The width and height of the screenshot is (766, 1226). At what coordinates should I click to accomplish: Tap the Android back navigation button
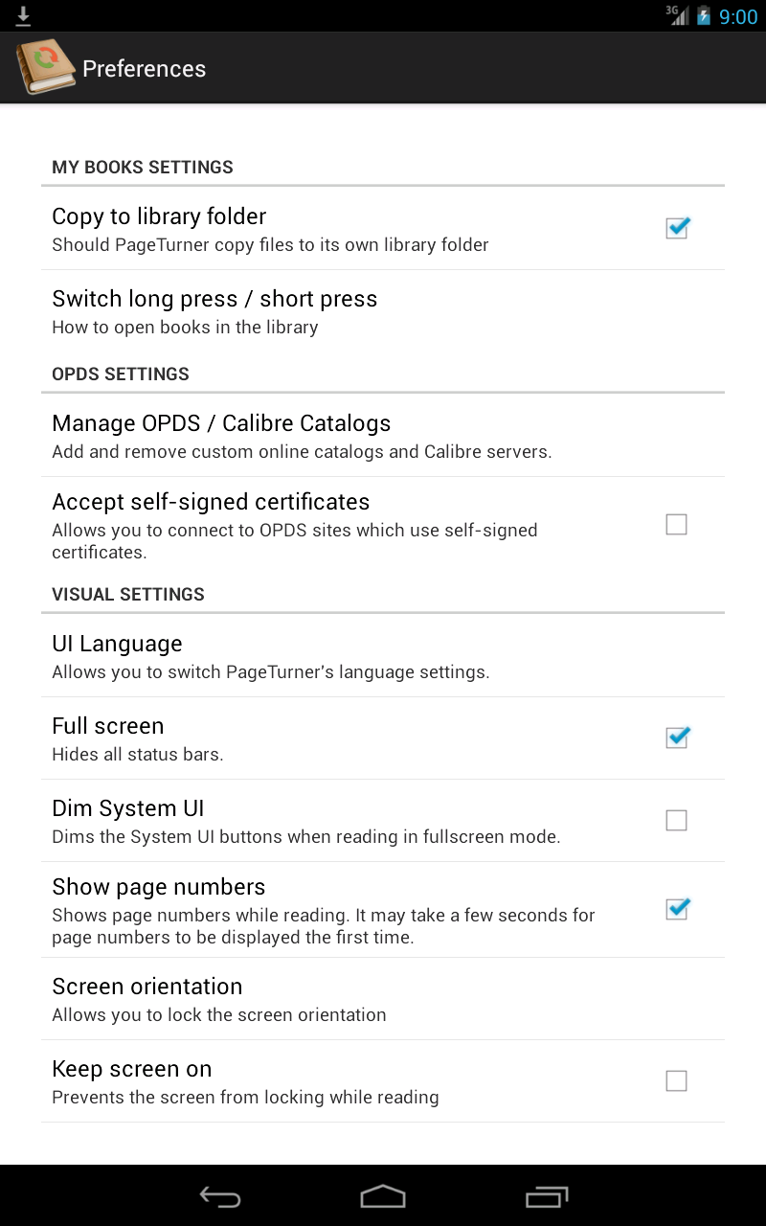[220, 1196]
